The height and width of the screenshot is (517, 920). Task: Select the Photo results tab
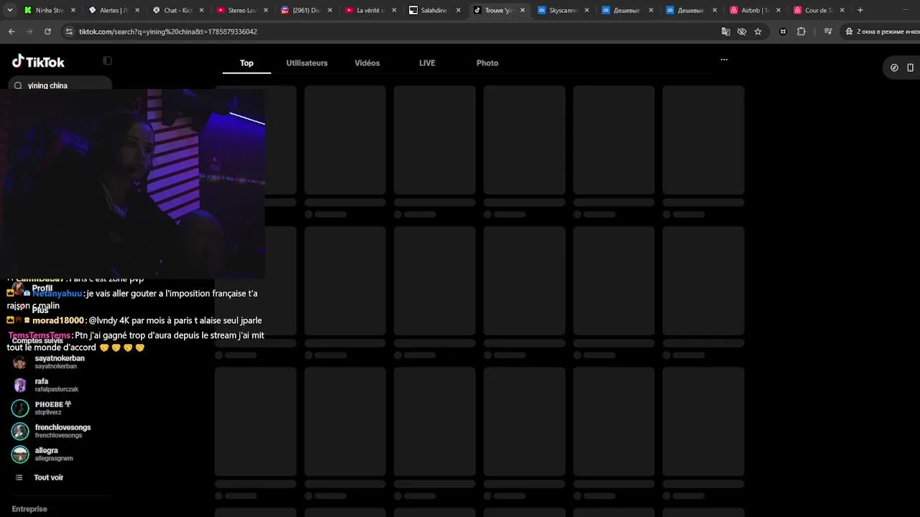(x=487, y=63)
